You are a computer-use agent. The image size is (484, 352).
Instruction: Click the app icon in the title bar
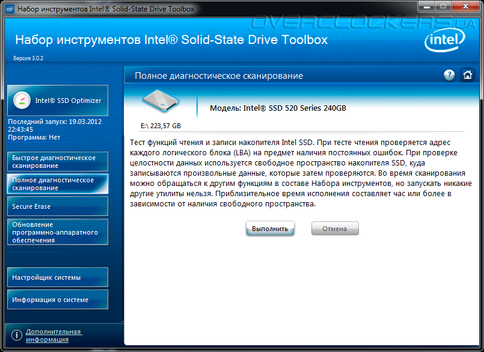pos(10,9)
